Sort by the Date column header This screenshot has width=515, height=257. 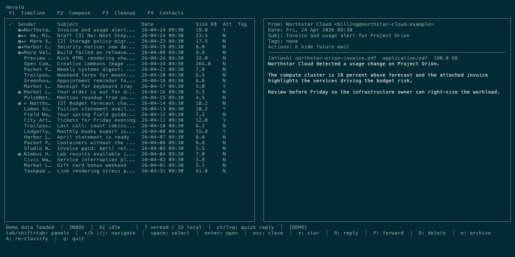148,24
